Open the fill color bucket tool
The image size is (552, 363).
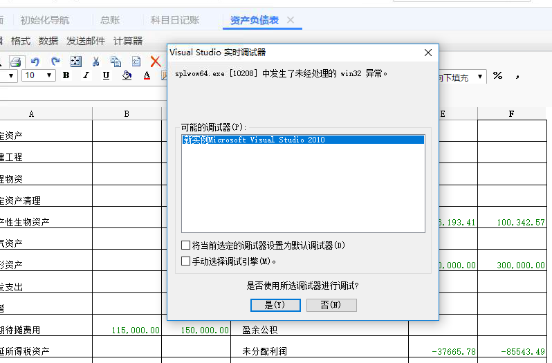[127, 75]
